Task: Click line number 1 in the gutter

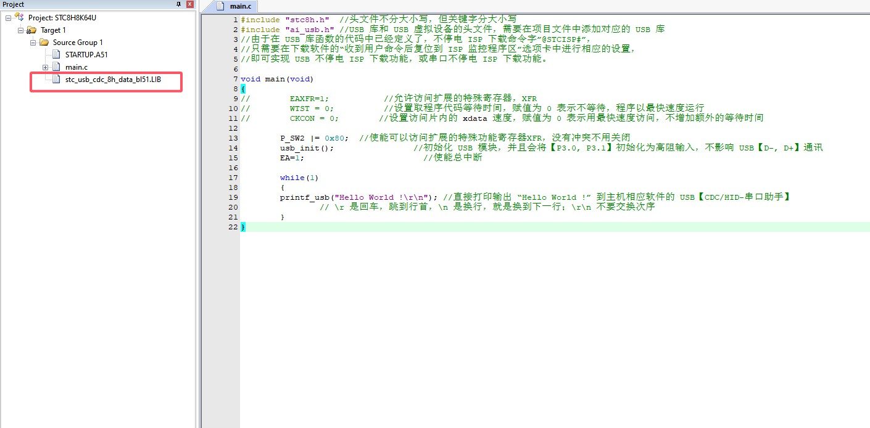Action: click(x=236, y=20)
